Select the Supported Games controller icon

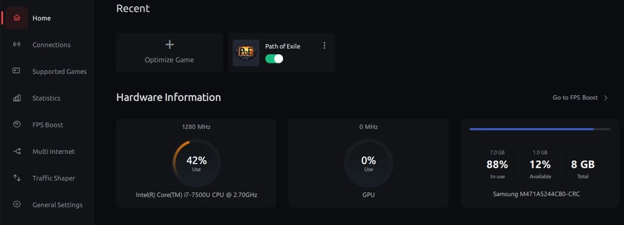point(16,71)
